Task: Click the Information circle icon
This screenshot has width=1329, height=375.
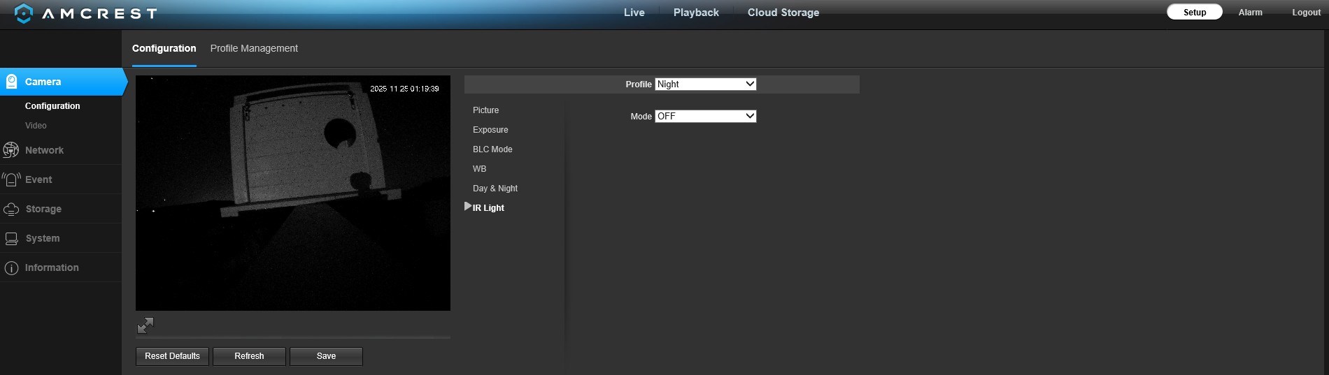Action: tap(11, 267)
